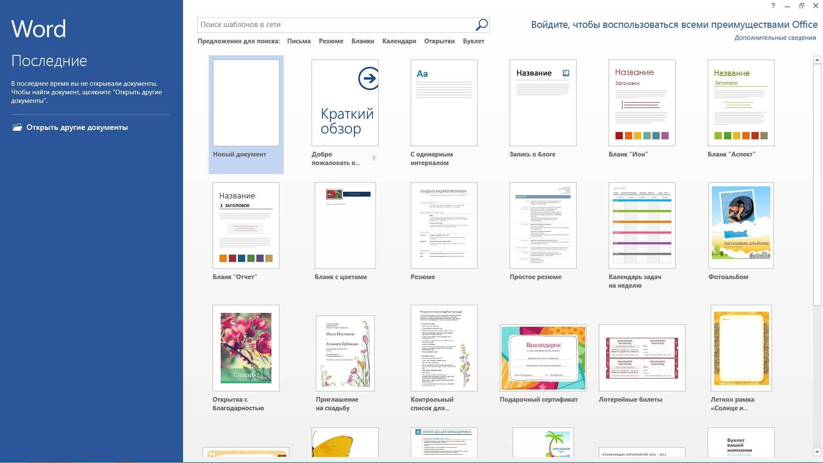Click sign-in prompt 'Войдите, чтобы воспользоваться...'
Viewport: 823px width, 463px height.
pos(674,24)
